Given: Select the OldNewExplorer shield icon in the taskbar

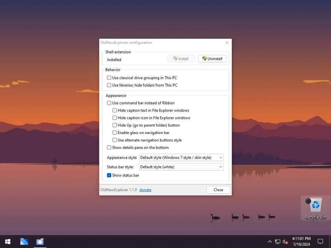Looking at the screenshot, I should [x=40, y=242].
